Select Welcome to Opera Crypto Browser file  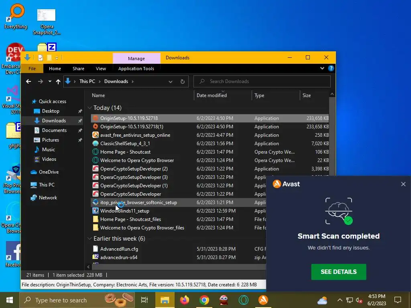(210, 160)
